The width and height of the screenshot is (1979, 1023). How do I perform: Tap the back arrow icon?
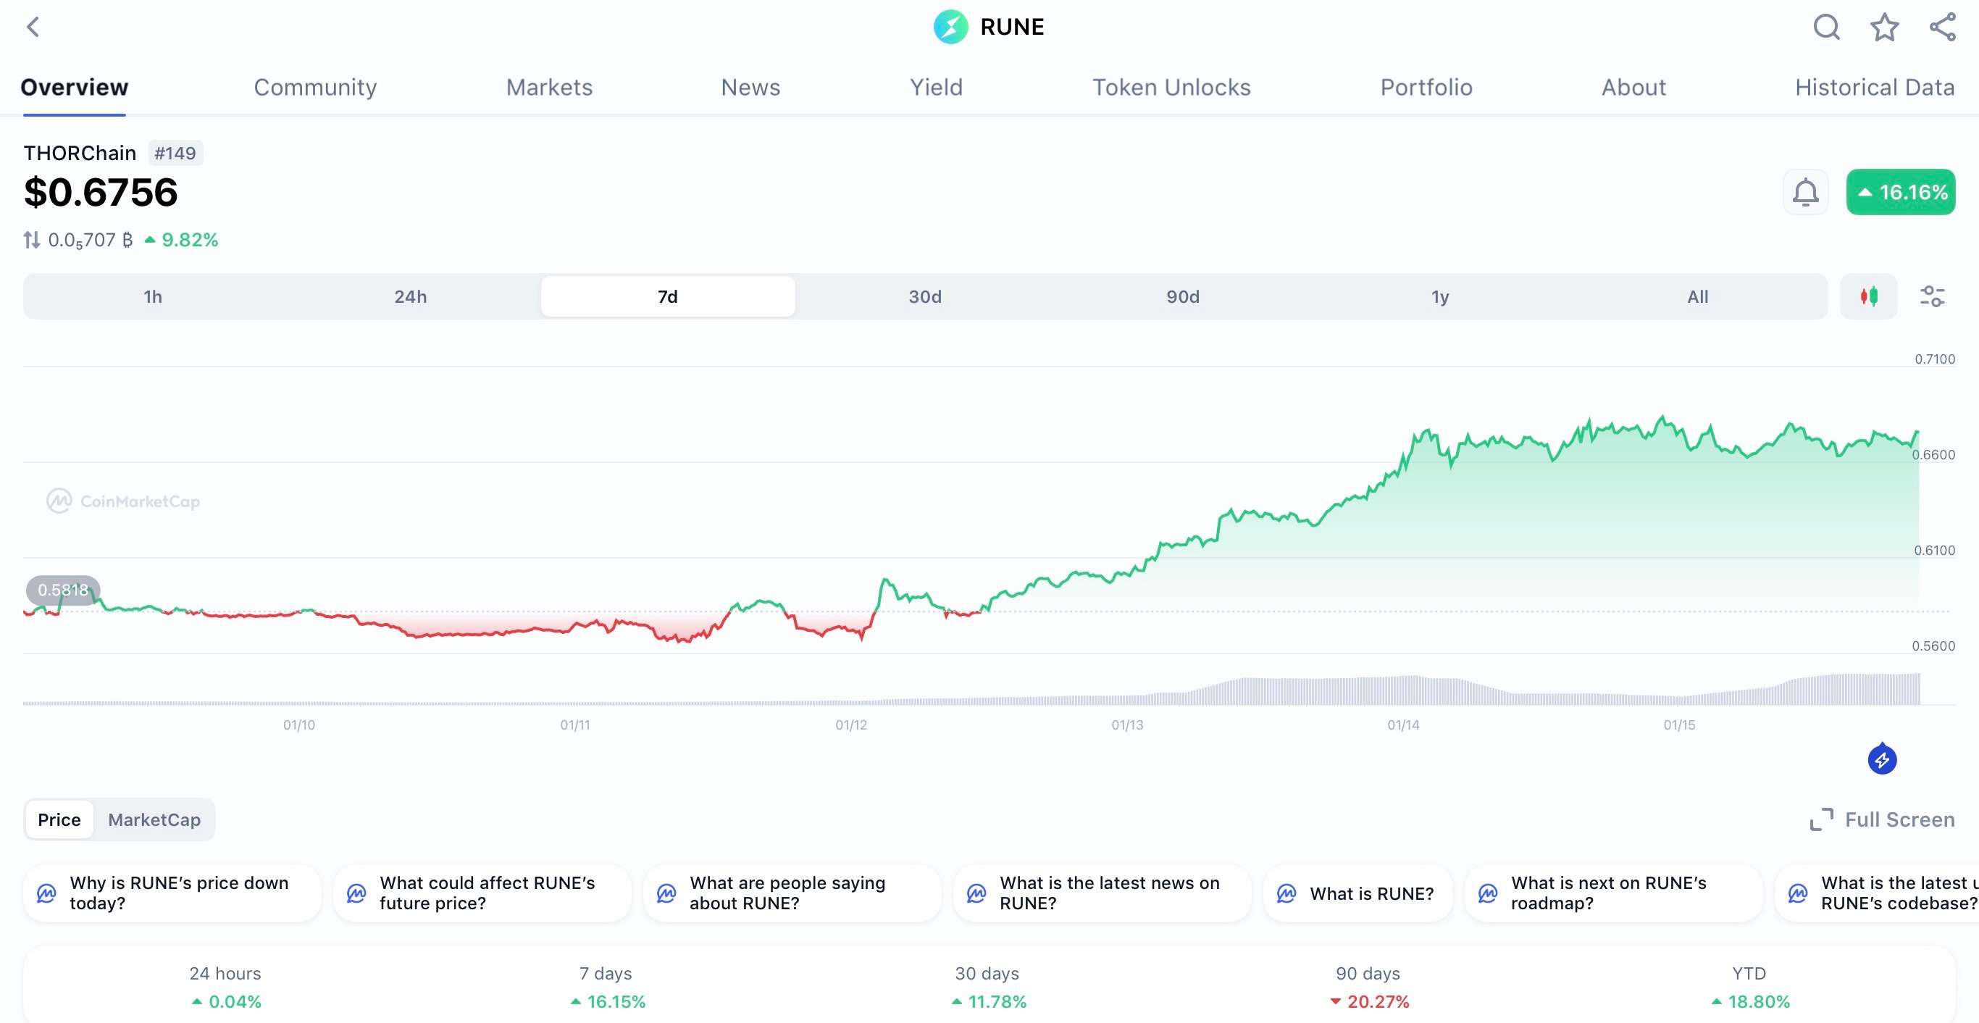[33, 28]
